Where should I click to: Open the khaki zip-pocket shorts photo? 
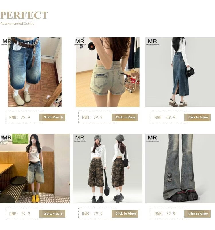tap(107, 72)
